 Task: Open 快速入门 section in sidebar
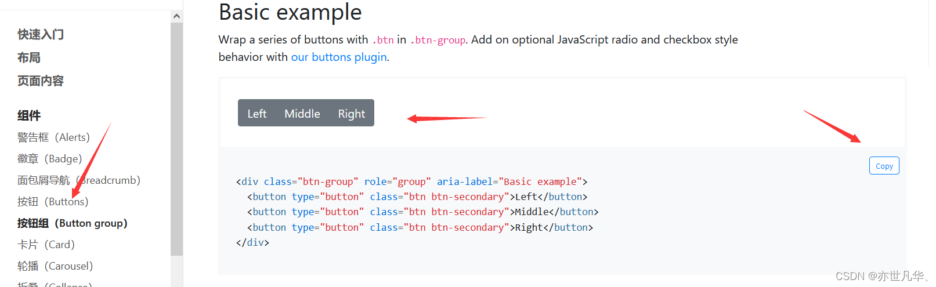point(41,34)
